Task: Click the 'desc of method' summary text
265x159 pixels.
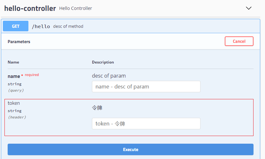Action: click(68, 26)
